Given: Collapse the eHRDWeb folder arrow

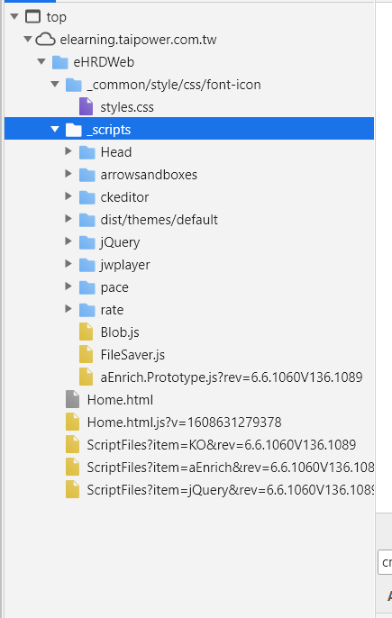Looking at the screenshot, I should (x=41, y=61).
